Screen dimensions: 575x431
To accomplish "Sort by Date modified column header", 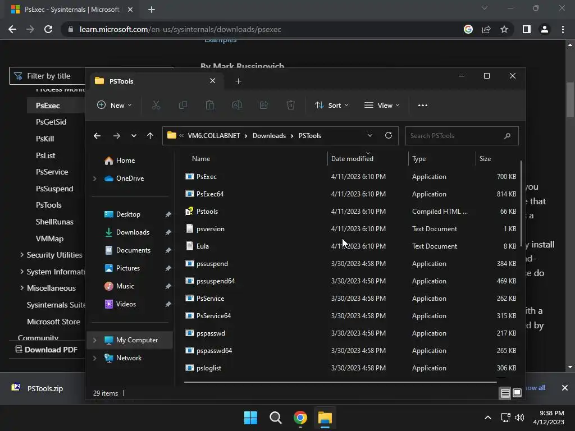I will 352,159.
